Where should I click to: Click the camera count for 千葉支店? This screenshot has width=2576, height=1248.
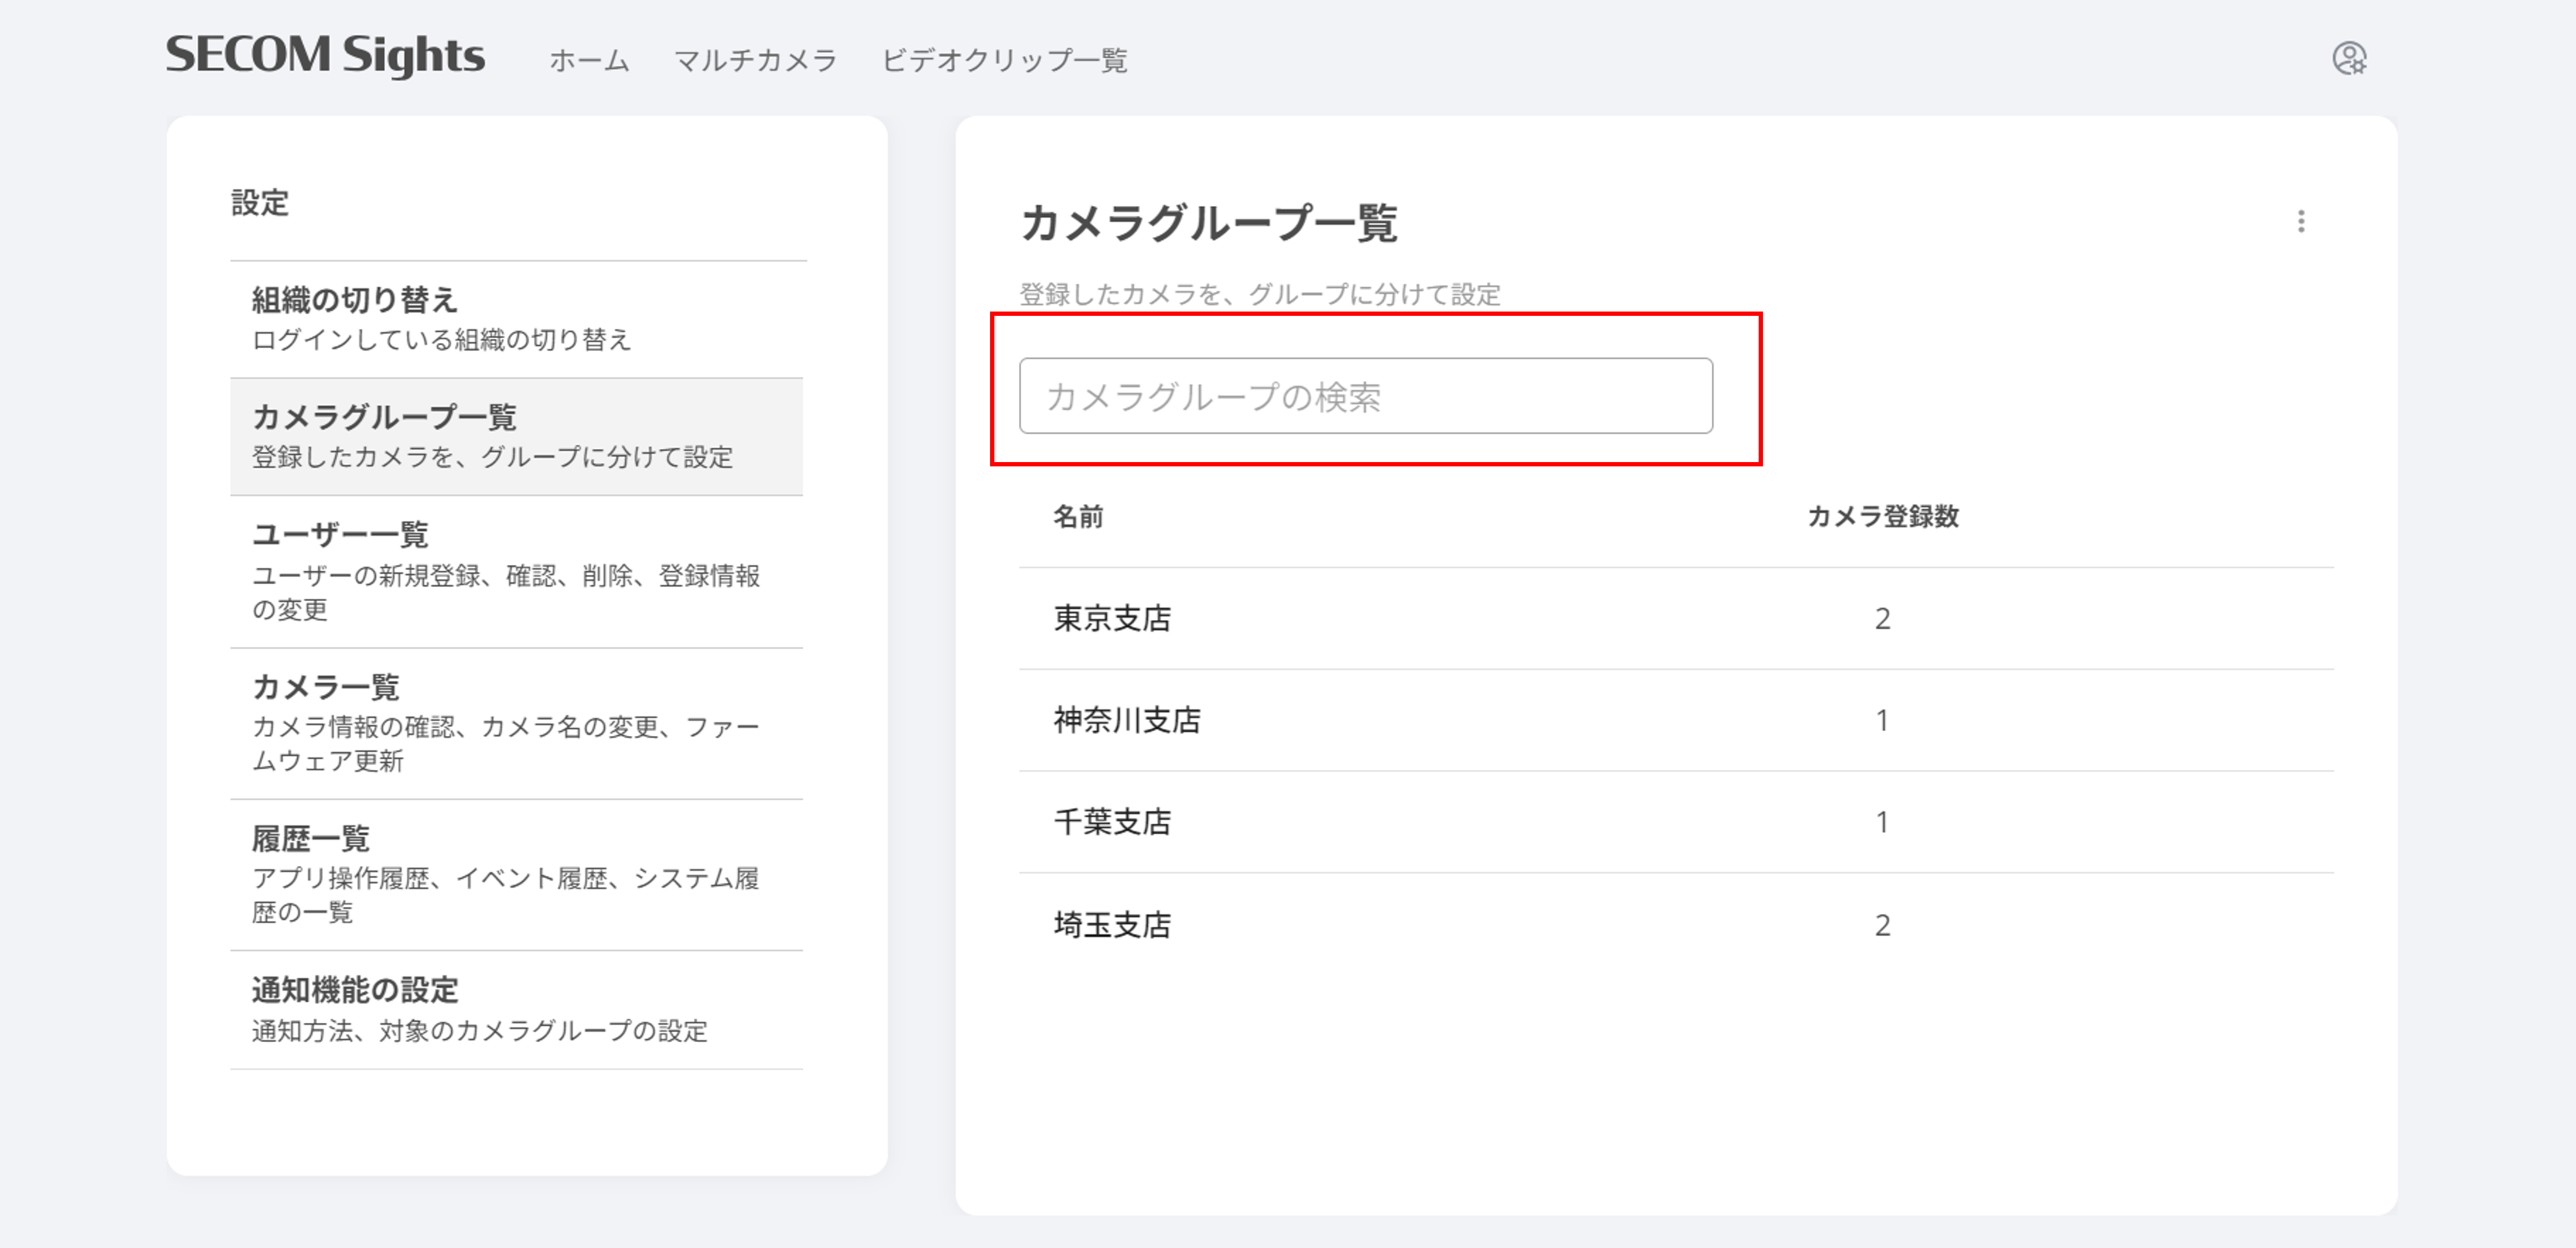pyautogui.click(x=1882, y=822)
